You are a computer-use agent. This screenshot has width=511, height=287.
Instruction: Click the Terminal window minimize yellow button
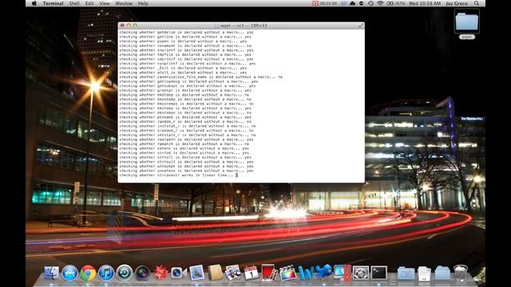pyautogui.click(x=129, y=26)
